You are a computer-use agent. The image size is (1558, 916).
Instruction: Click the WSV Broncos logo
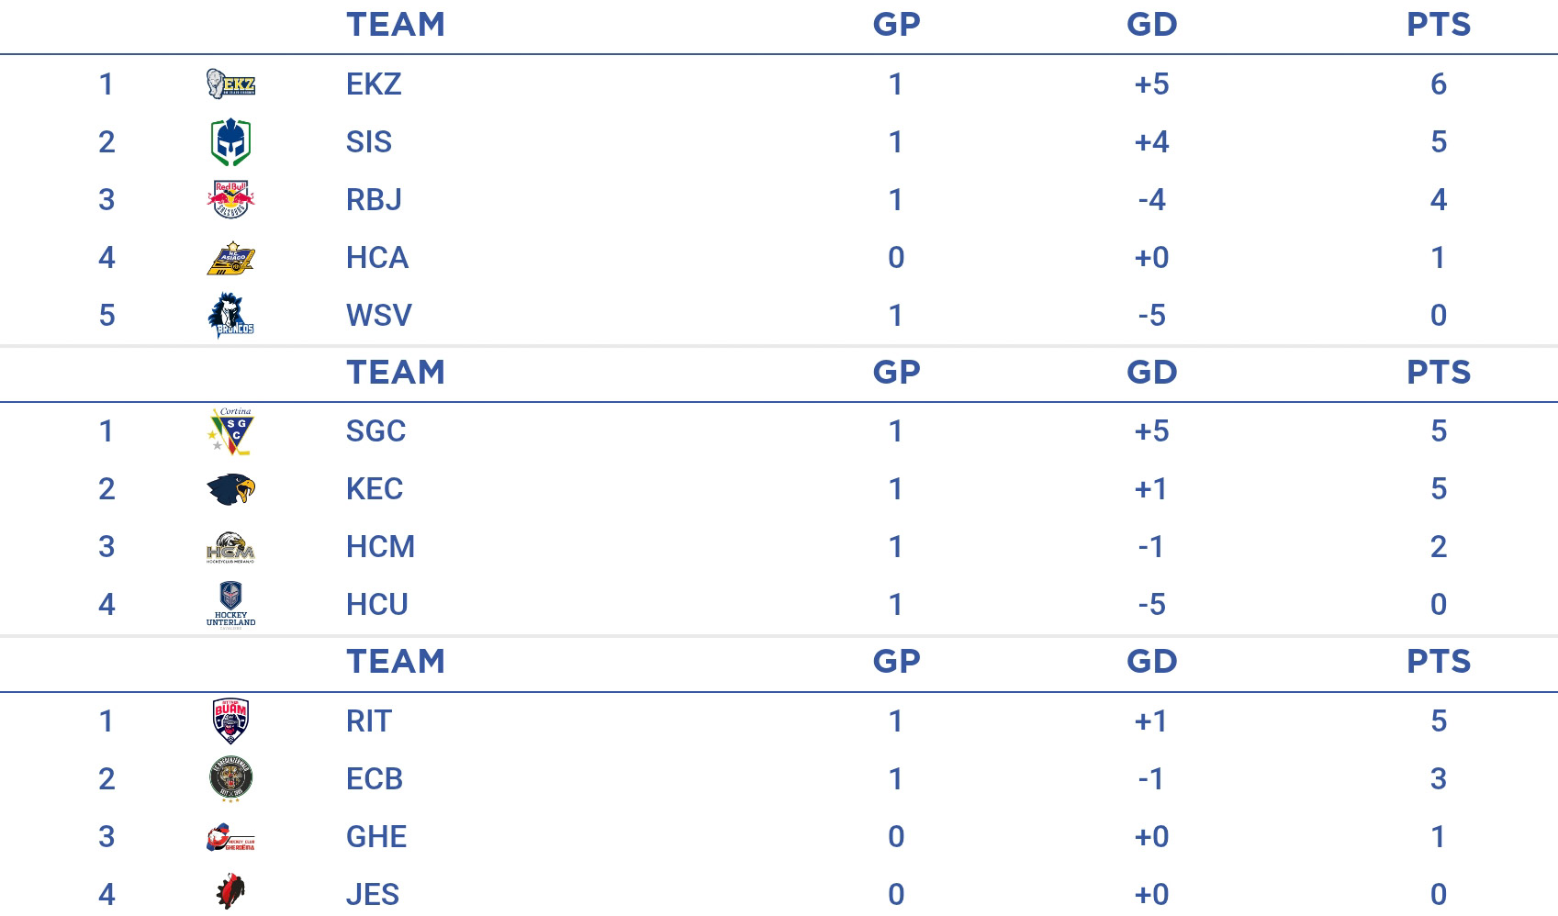[230, 315]
